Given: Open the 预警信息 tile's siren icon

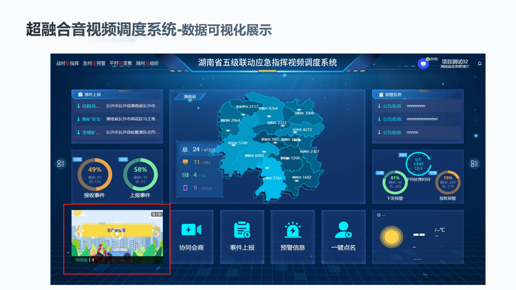Looking at the screenshot, I should pyautogui.click(x=293, y=230).
